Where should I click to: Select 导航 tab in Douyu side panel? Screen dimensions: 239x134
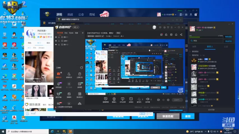[x=30, y=43]
